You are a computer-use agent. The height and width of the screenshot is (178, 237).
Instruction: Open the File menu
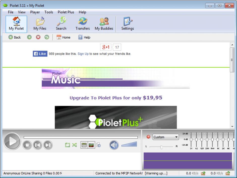click(x=11, y=12)
